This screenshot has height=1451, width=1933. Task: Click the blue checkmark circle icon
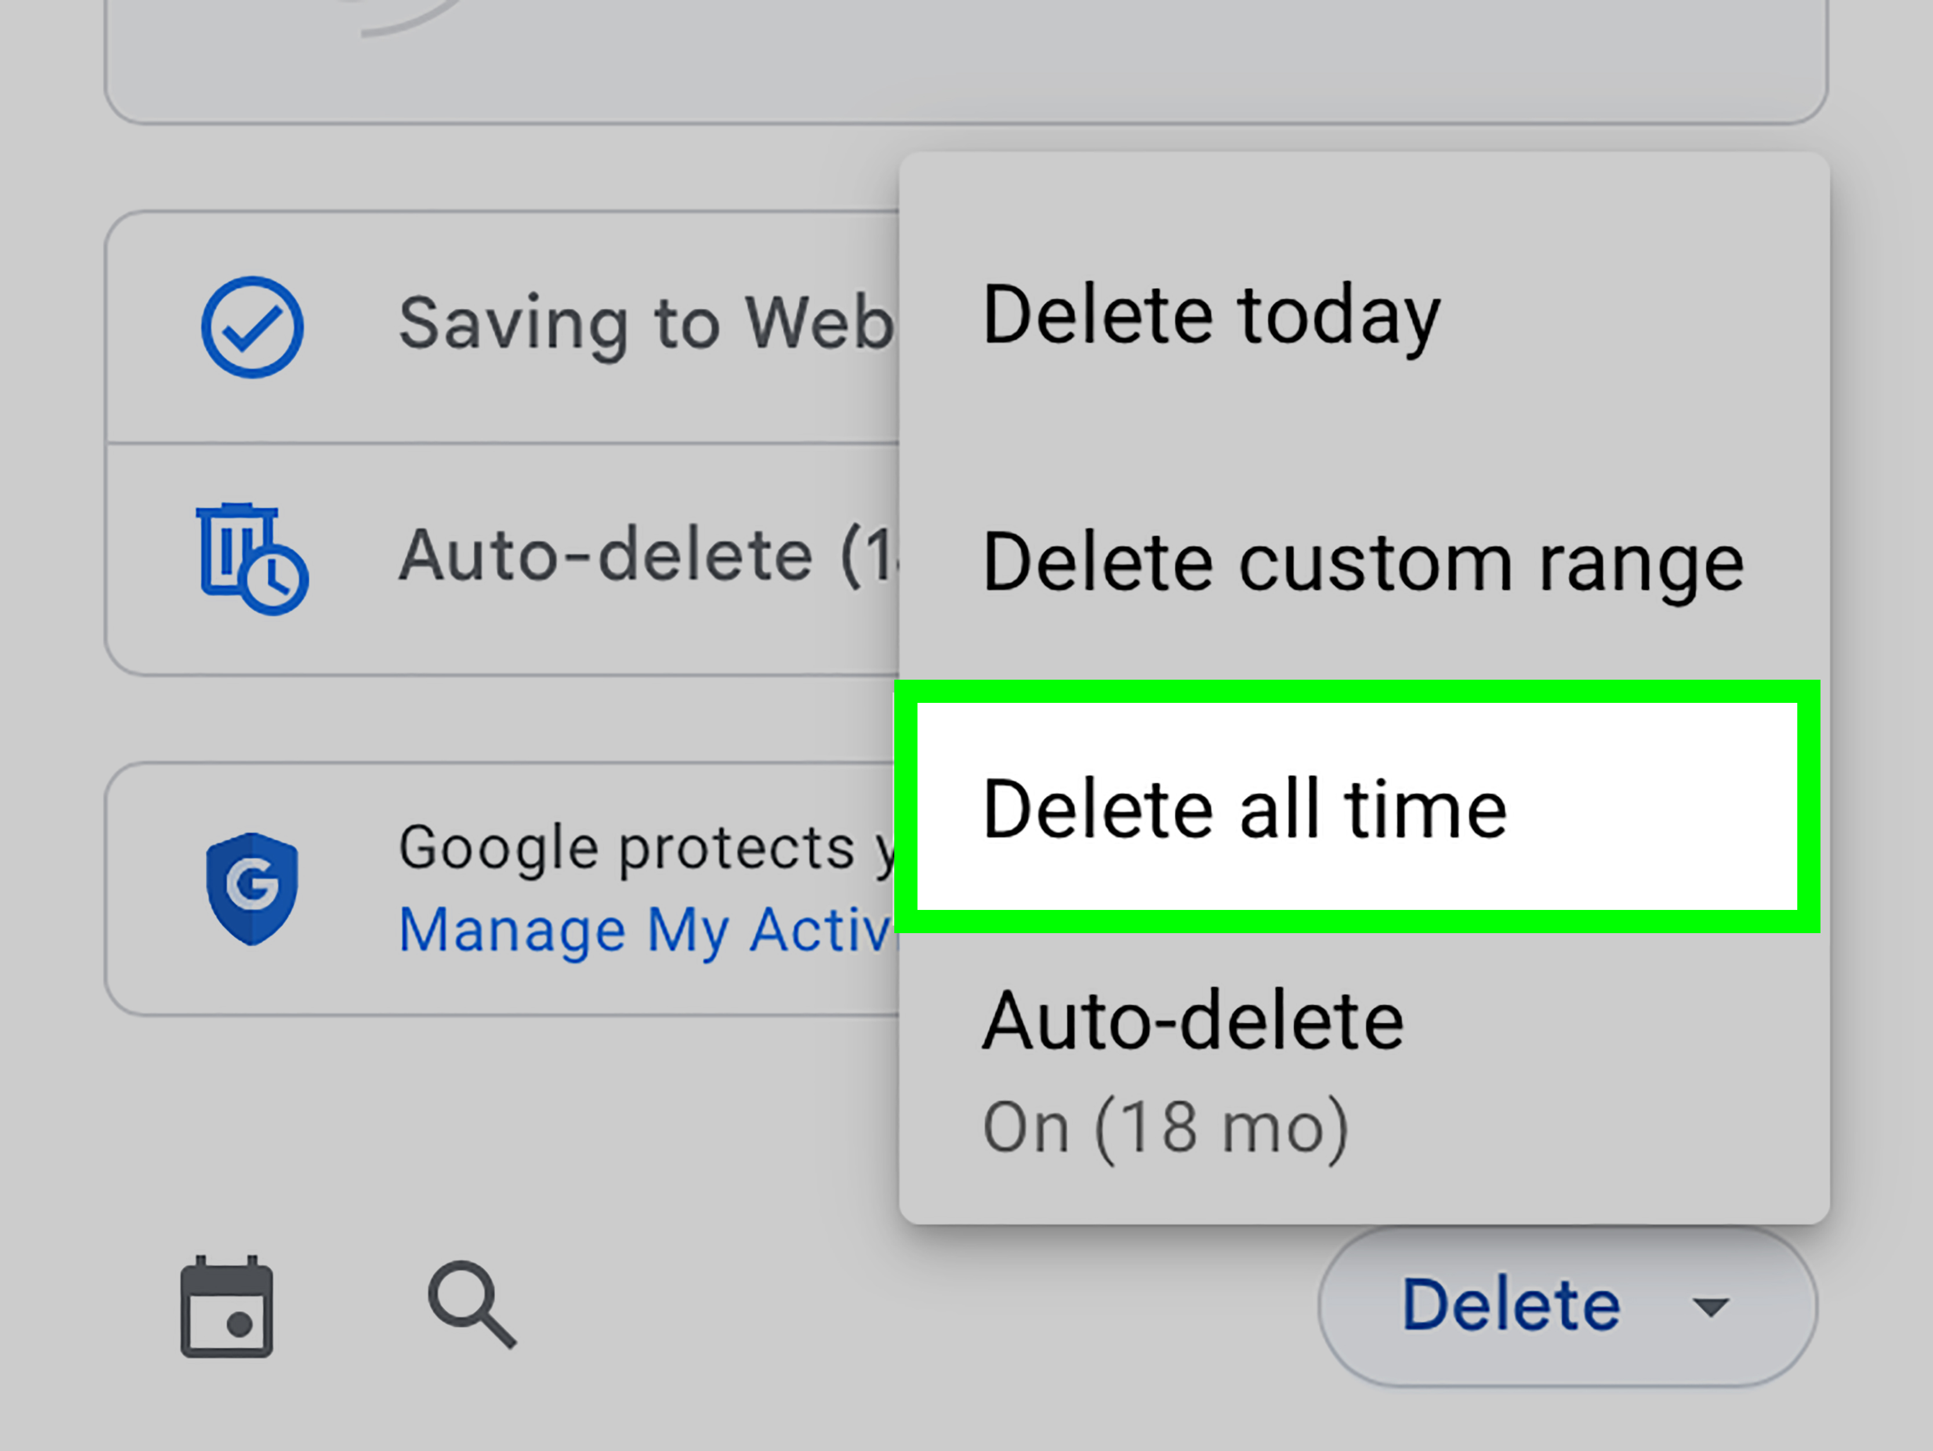pyautogui.click(x=252, y=328)
